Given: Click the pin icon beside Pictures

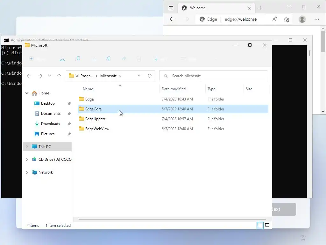Looking at the screenshot, I should tap(69, 134).
